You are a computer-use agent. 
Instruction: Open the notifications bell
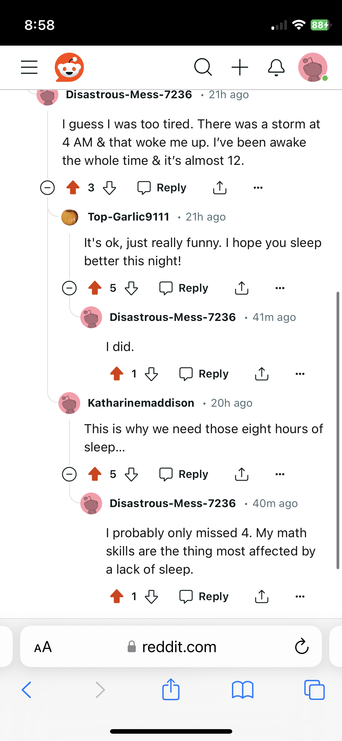[276, 67]
